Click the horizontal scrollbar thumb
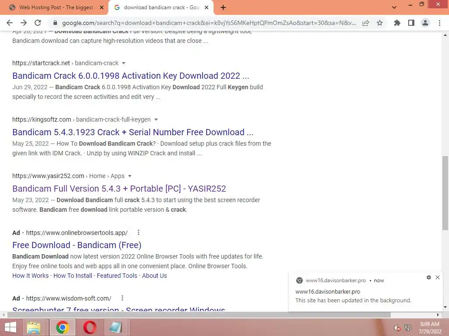Screen dimensions: 449x336 199,315
